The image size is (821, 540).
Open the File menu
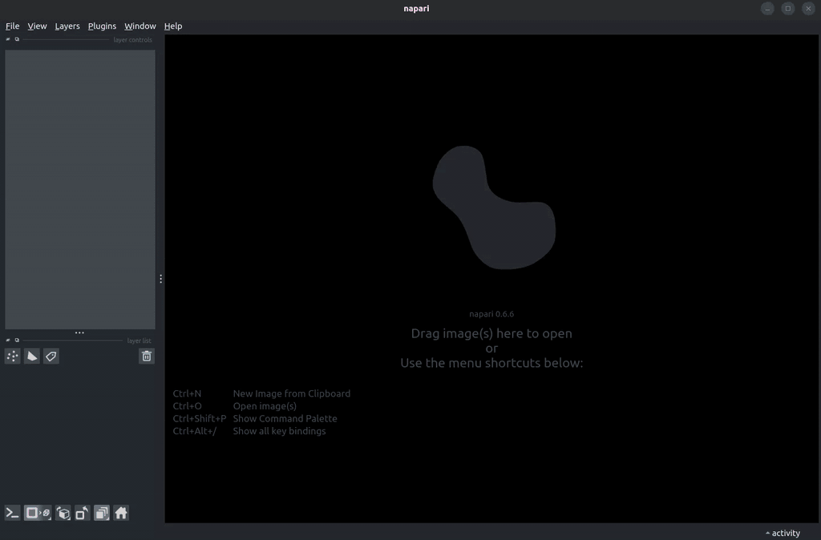tap(13, 26)
